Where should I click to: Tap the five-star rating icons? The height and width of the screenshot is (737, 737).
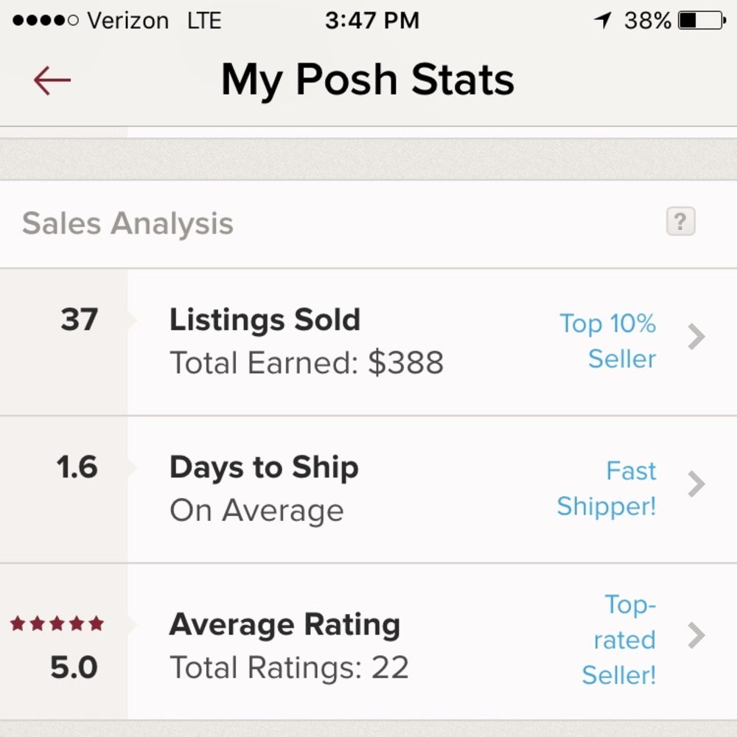coord(57,624)
